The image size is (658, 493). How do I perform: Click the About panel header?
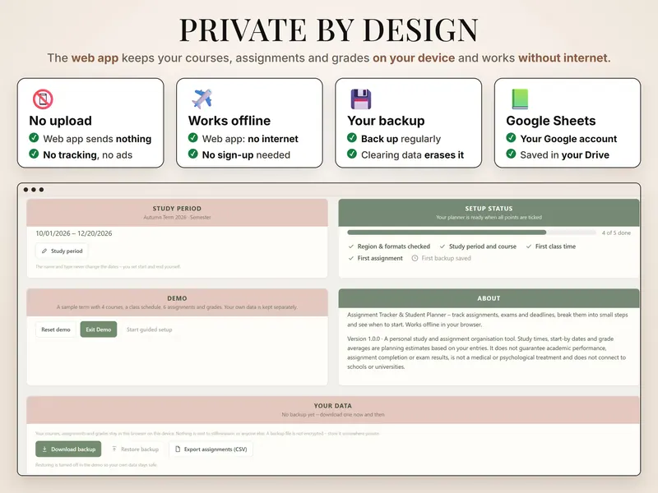[489, 298]
